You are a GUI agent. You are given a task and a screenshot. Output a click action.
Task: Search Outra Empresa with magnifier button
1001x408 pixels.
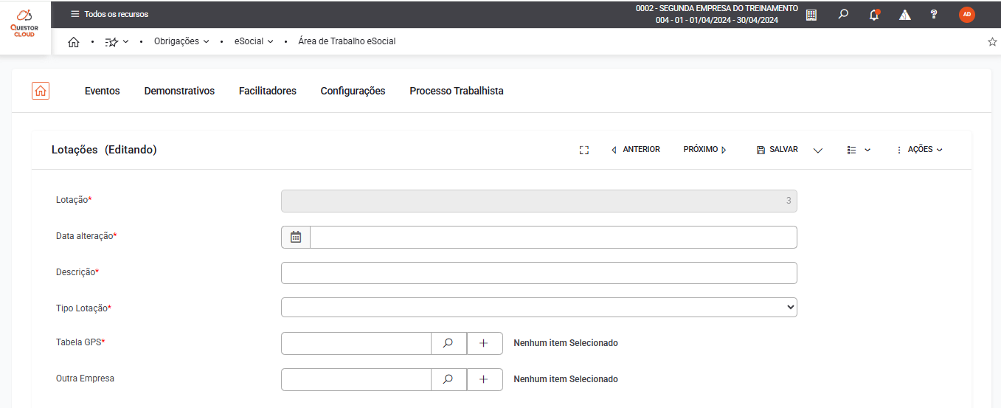(448, 379)
